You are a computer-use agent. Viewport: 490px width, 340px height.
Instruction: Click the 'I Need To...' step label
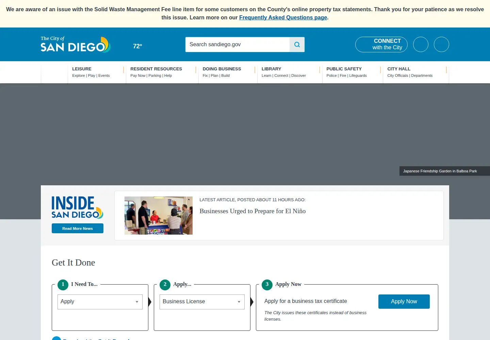pyautogui.click(x=84, y=284)
